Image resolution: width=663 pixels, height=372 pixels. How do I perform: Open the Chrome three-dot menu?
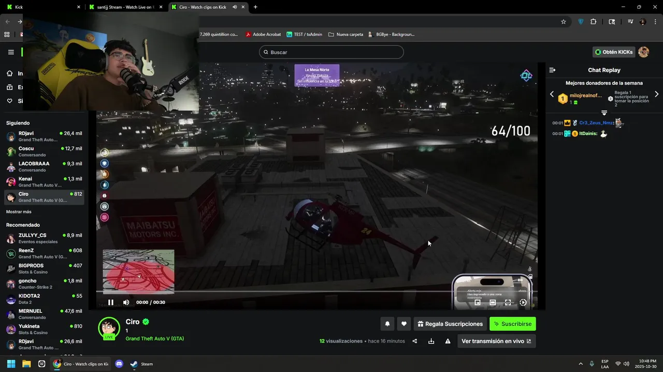point(655,22)
